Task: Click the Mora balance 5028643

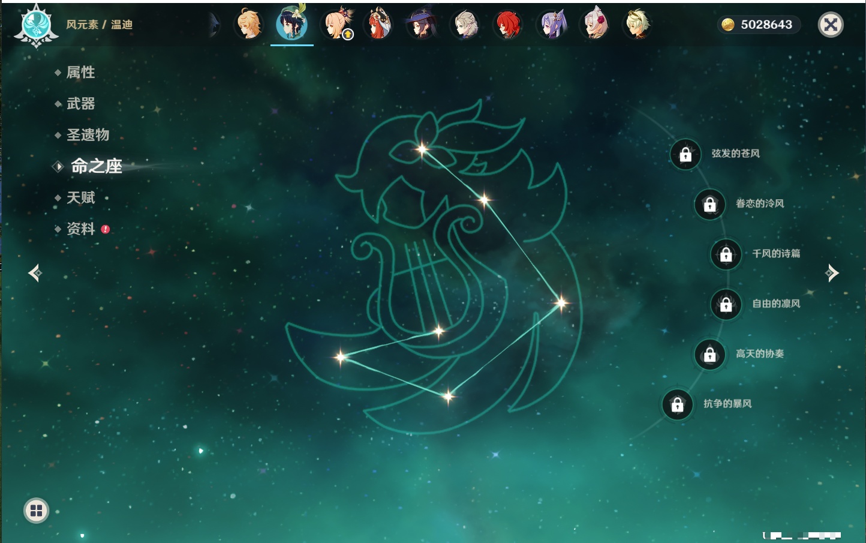Action: click(x=766, y=25)
